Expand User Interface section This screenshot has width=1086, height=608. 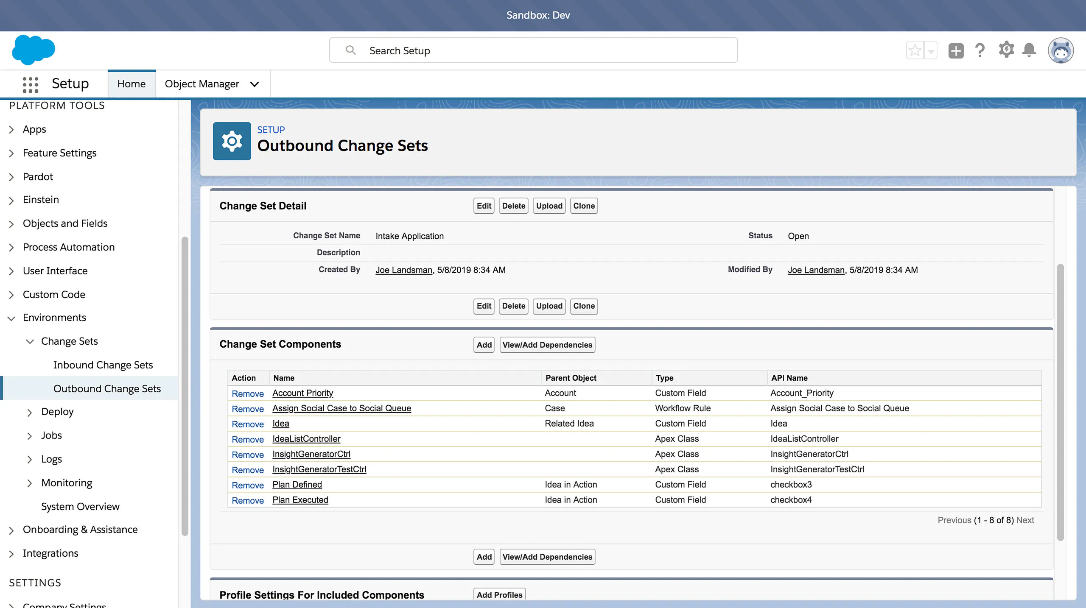tap(11, 271)
